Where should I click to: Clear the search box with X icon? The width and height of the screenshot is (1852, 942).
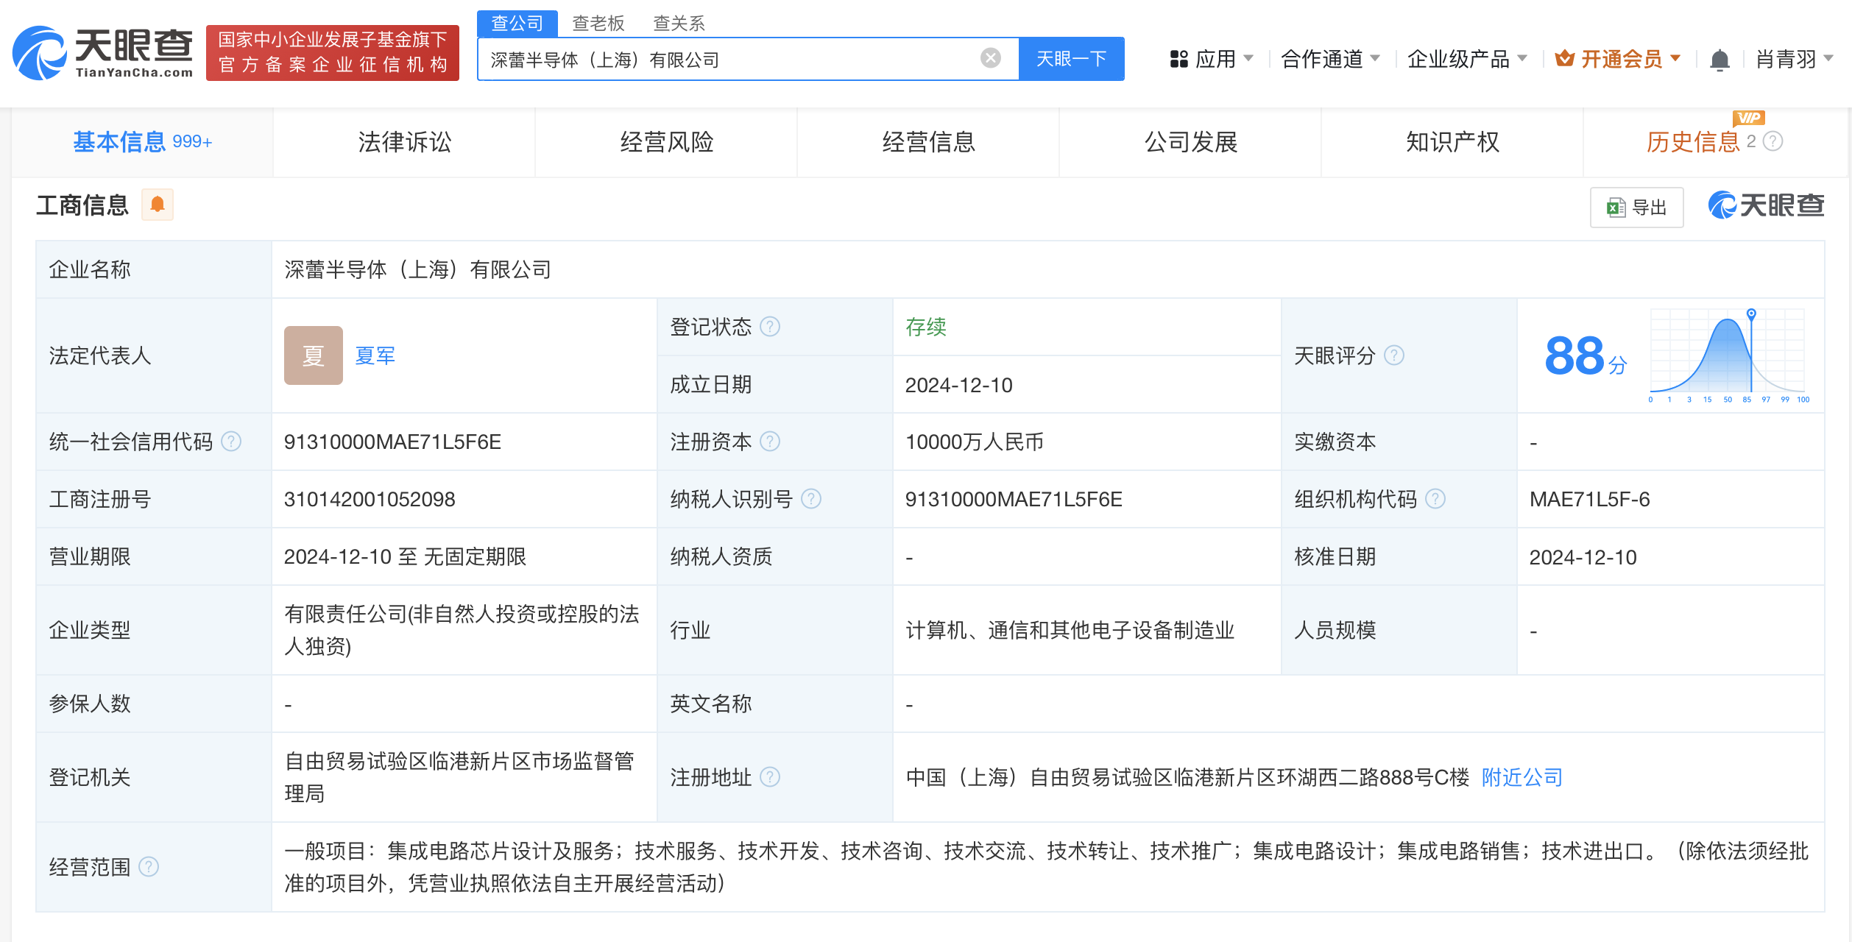991,58
